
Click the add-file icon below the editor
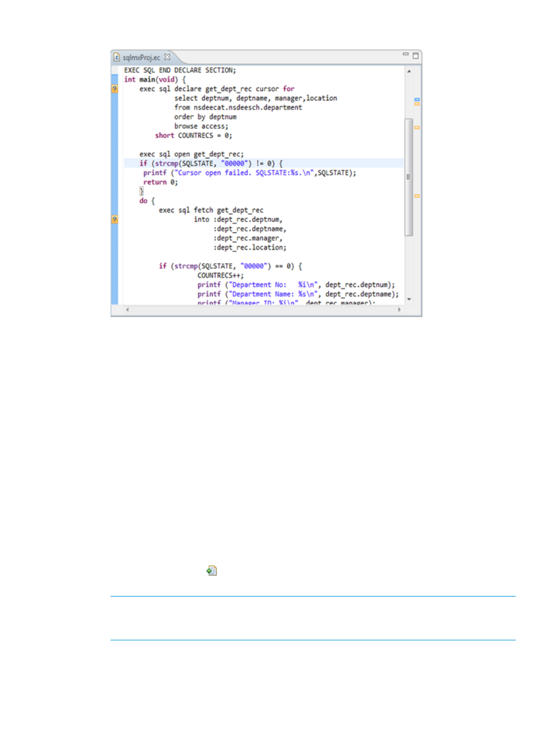(x=212, y=571)
